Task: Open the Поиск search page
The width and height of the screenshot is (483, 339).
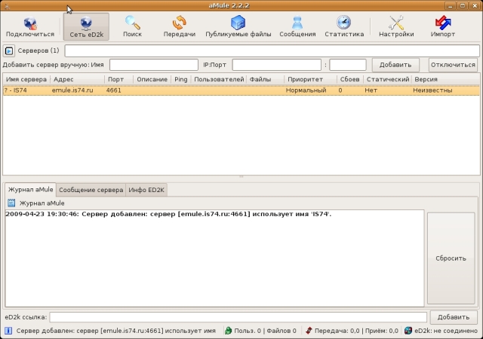Action: (x=132, y=26)
